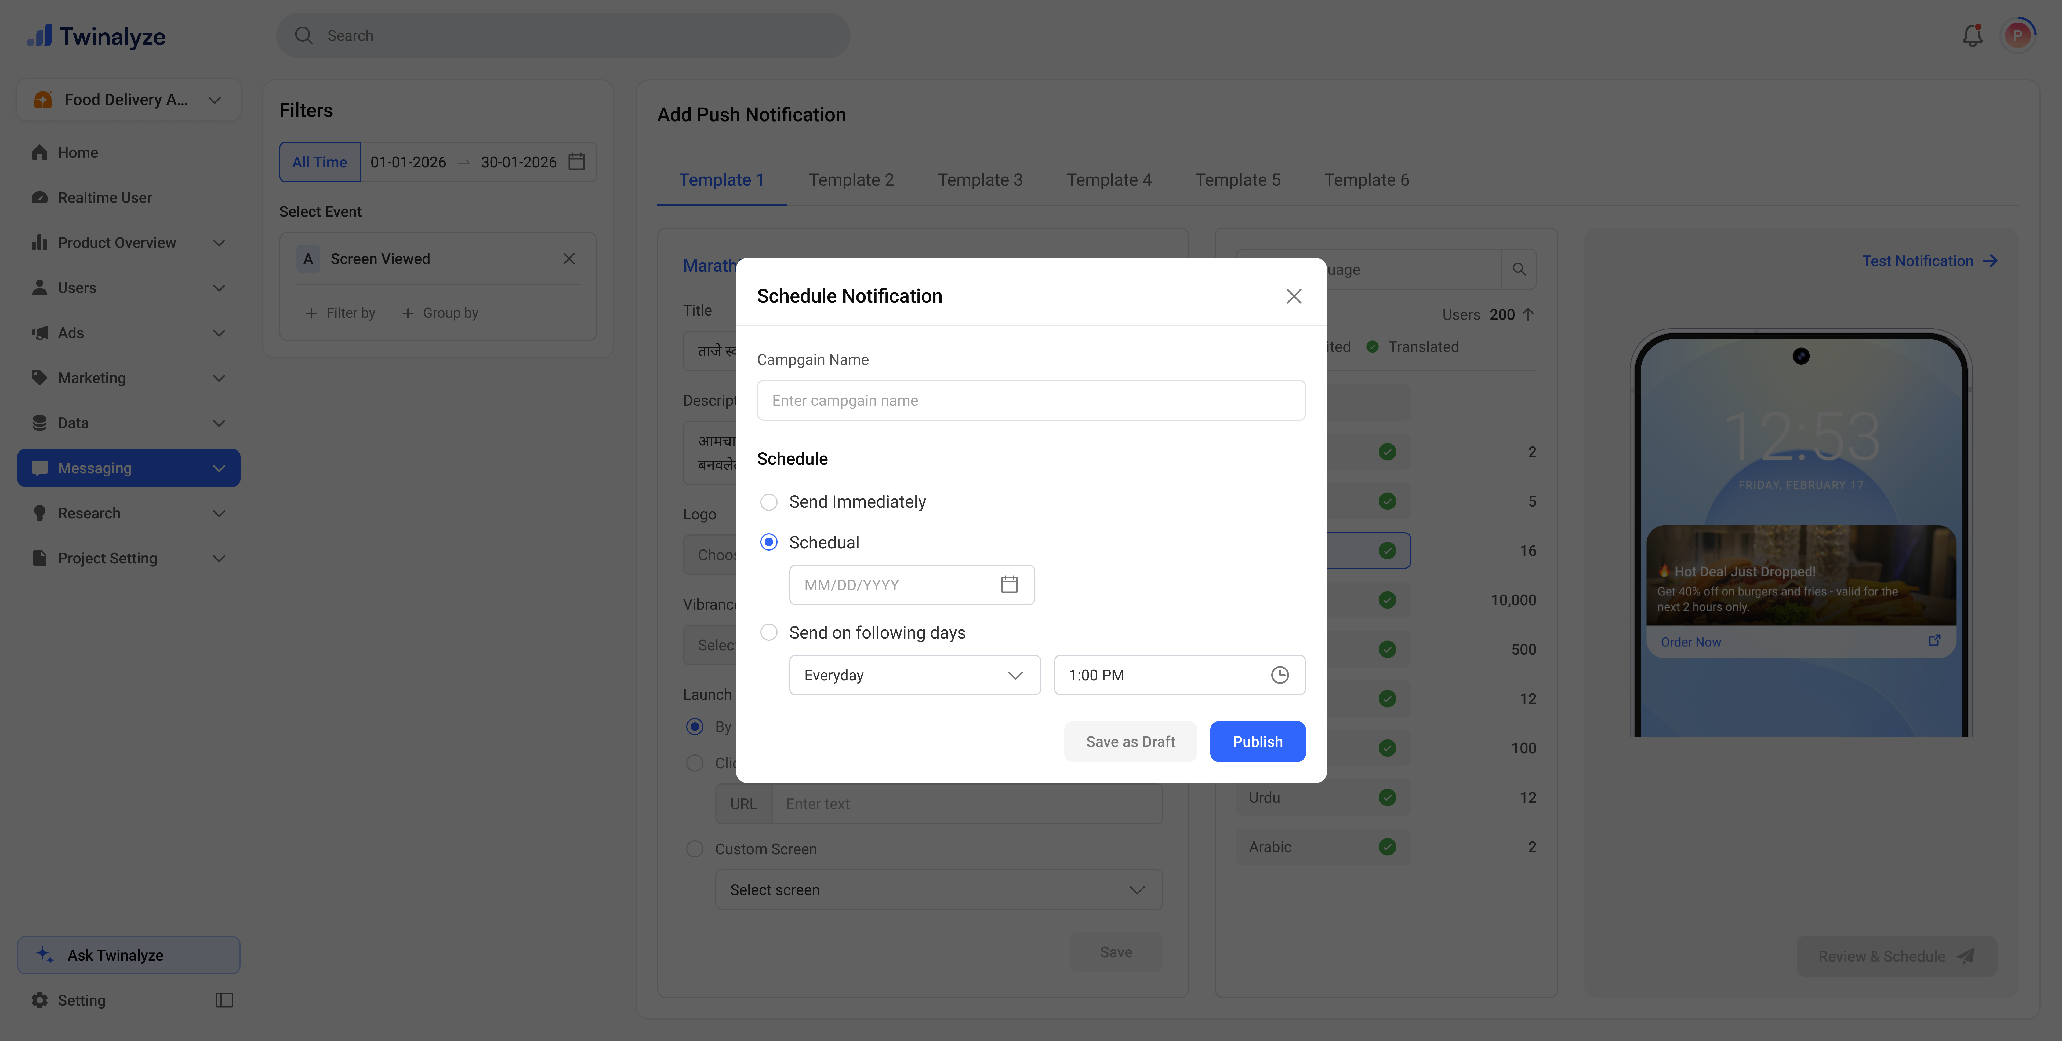This screenshot has width=2062, height=1041.
Task: Click the Ads megaphone icon
Action: coord(39,333)
